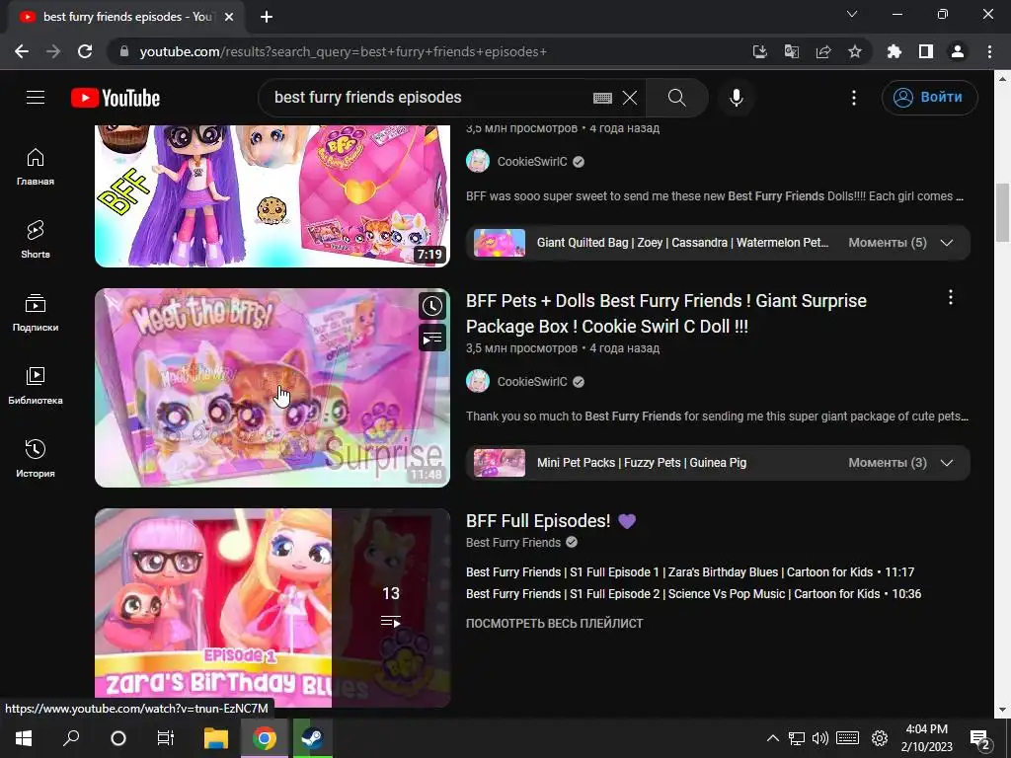The width and height of the screenshot is (1011, 758).
Task: Click Mini Pet Packs chapter preview thumbnail
Action: coord(499,463)
